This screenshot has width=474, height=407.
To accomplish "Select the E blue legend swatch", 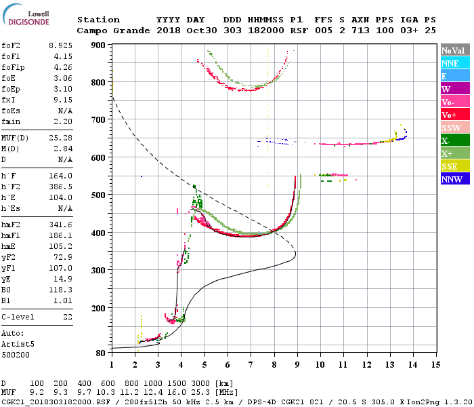I will [455, 76].
